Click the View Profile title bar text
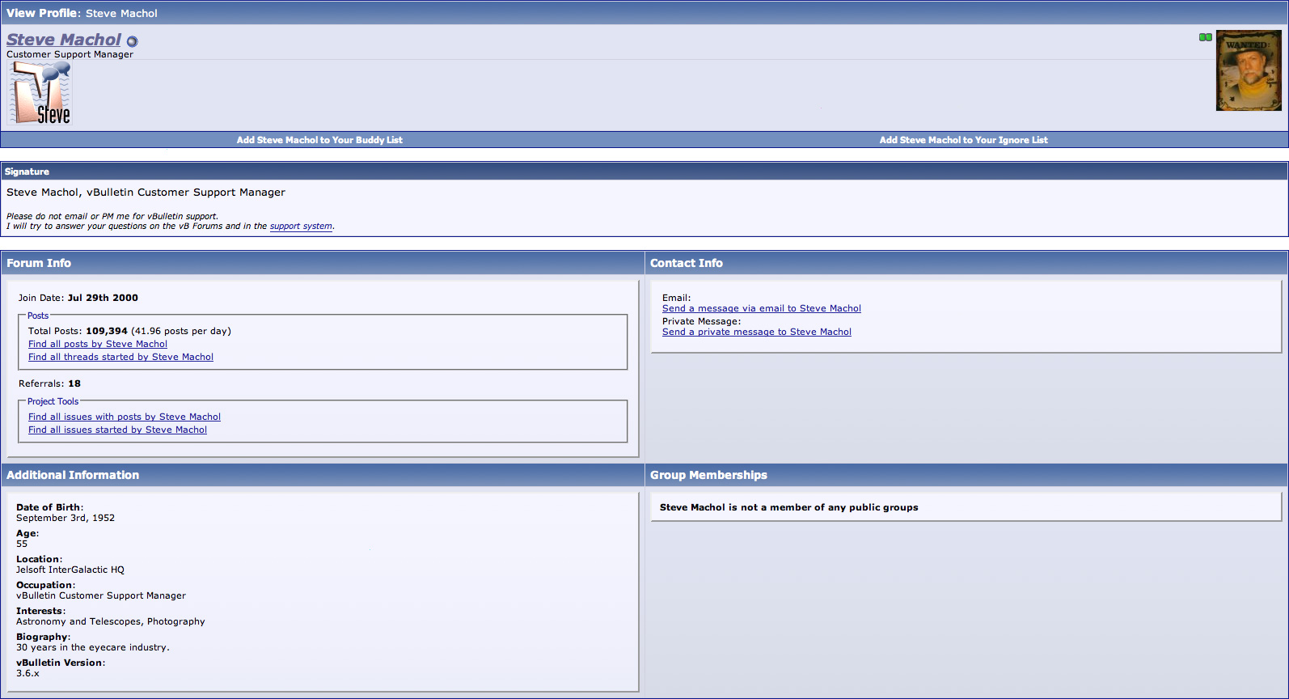The width and height of the screenshot is (1289, 699). [x=82, y=13]
